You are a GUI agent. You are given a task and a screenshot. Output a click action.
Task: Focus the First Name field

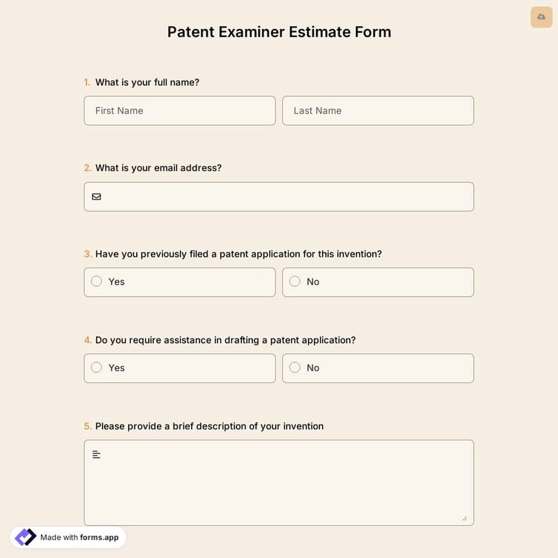tap(179, 110)
